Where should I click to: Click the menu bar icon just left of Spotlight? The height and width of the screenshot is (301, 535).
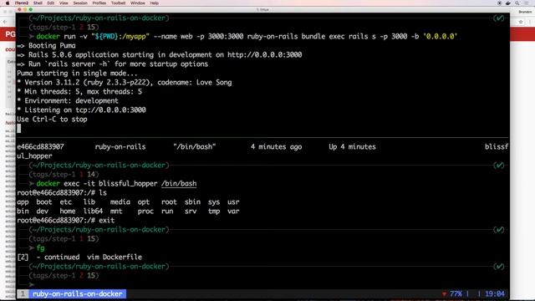(508, 3)
